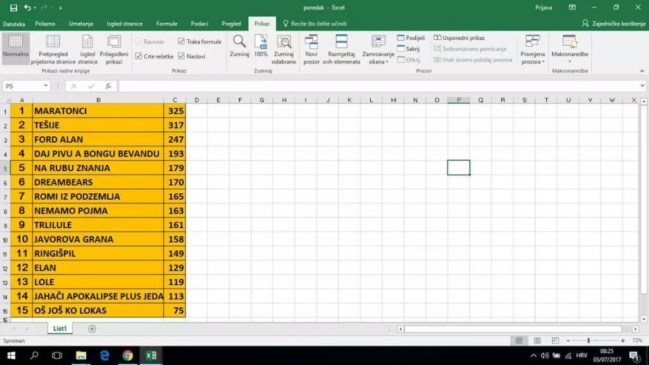Uncheck the Traka formule checkbox
The width and height of the screenshot is (649, 365).
coord(182,42)
